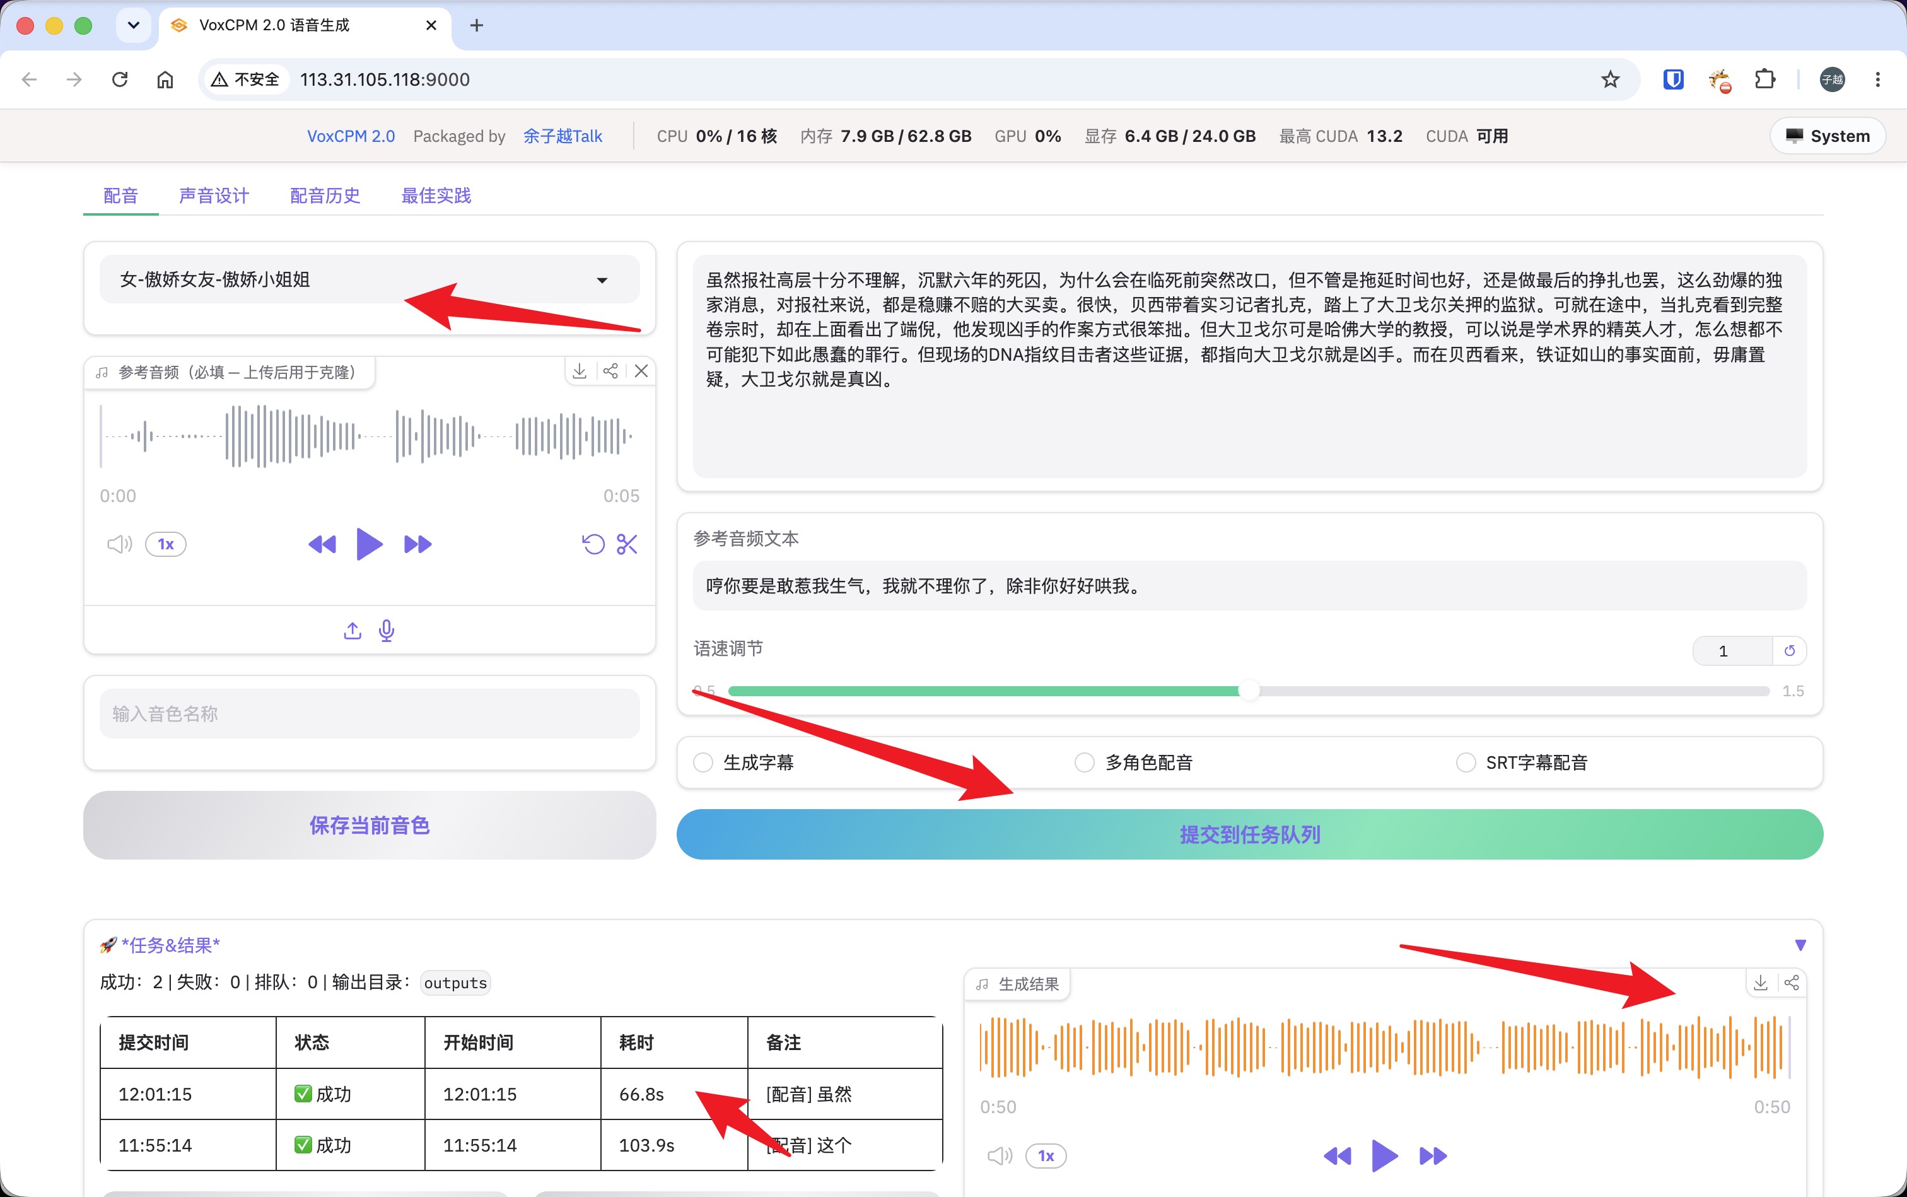Rewind the generated result audio
Image resolution: width=1907 pixels, height=1197 pixels.
[x=1337, y=1156]
